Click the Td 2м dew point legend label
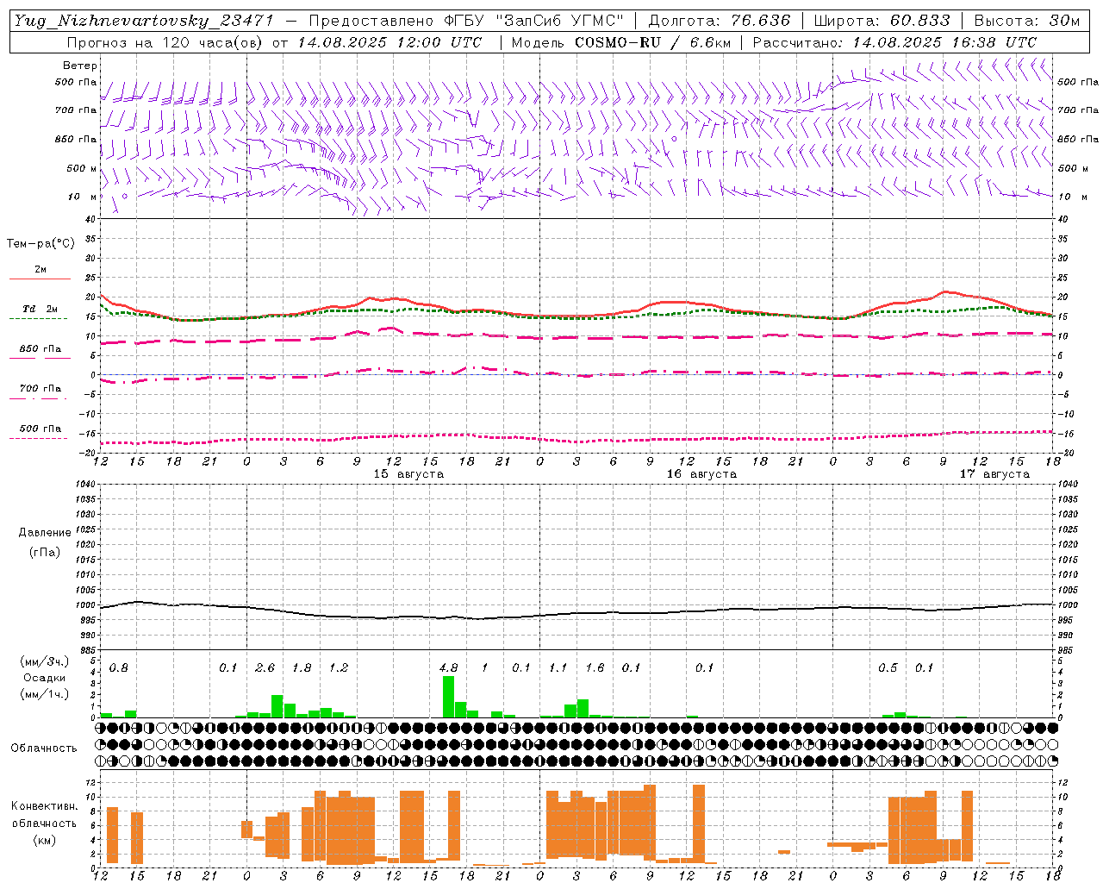The image size is (1103, 883). (41, 309)
